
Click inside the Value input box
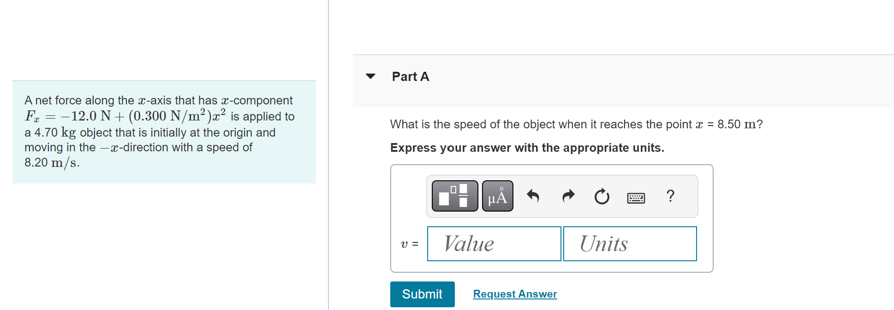point(493,243)
